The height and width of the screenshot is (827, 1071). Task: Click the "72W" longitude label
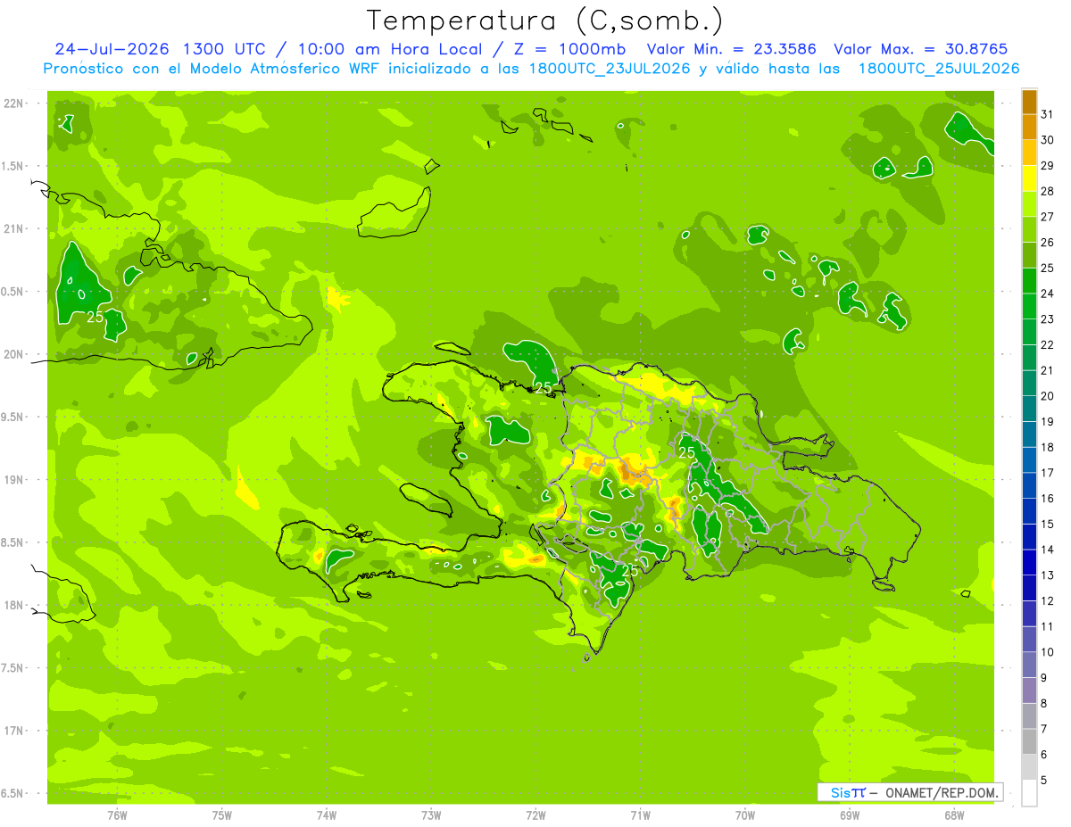(x=535, y=815)
